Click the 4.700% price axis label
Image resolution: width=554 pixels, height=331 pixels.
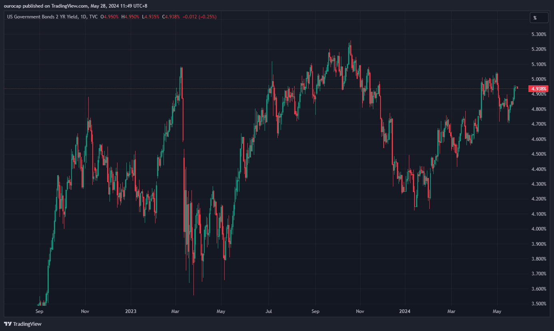click(538, 124)
